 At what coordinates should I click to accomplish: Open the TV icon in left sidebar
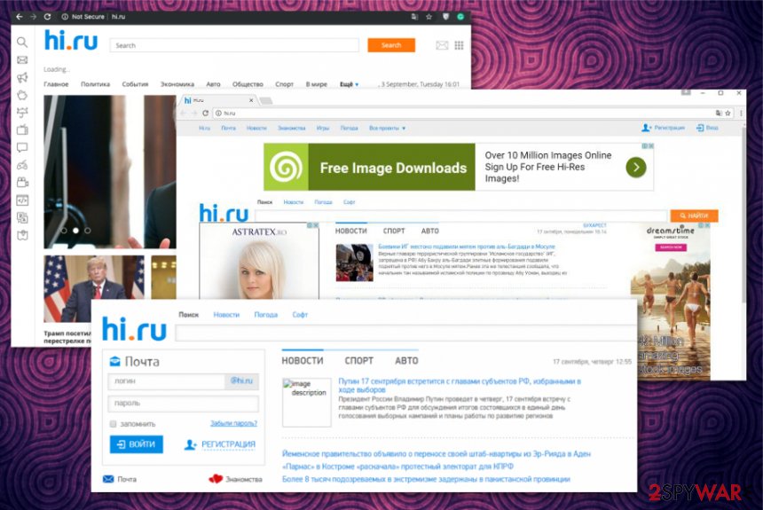click(22, 129)
